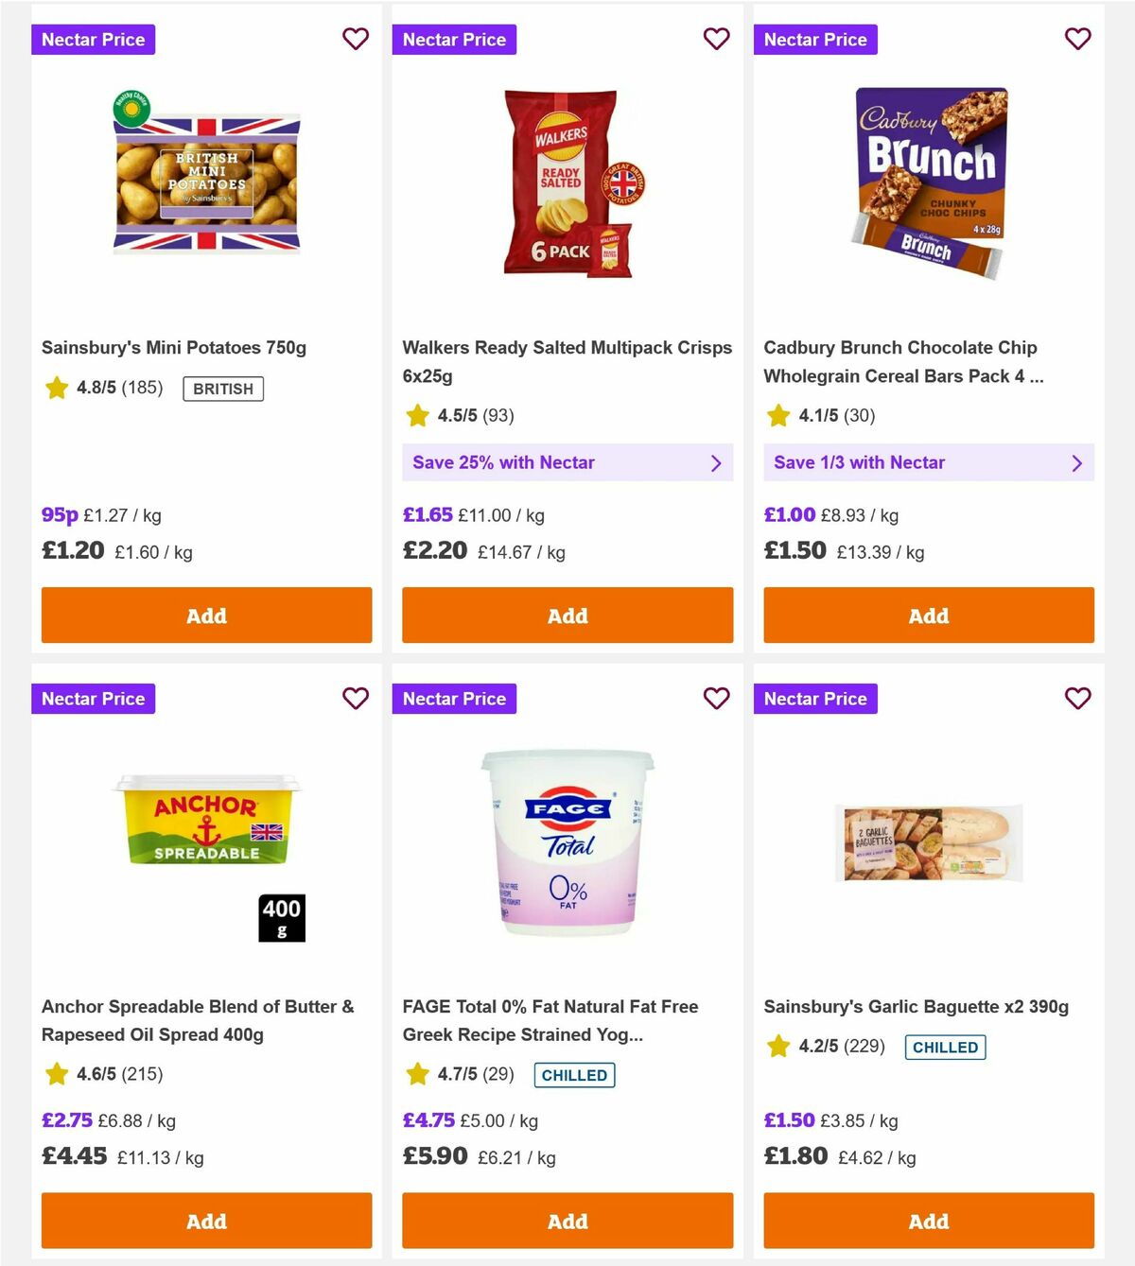Click the star rating icon on Mini Potatoes
This screenshot has width=1135, height=1266.
(56, 388)
